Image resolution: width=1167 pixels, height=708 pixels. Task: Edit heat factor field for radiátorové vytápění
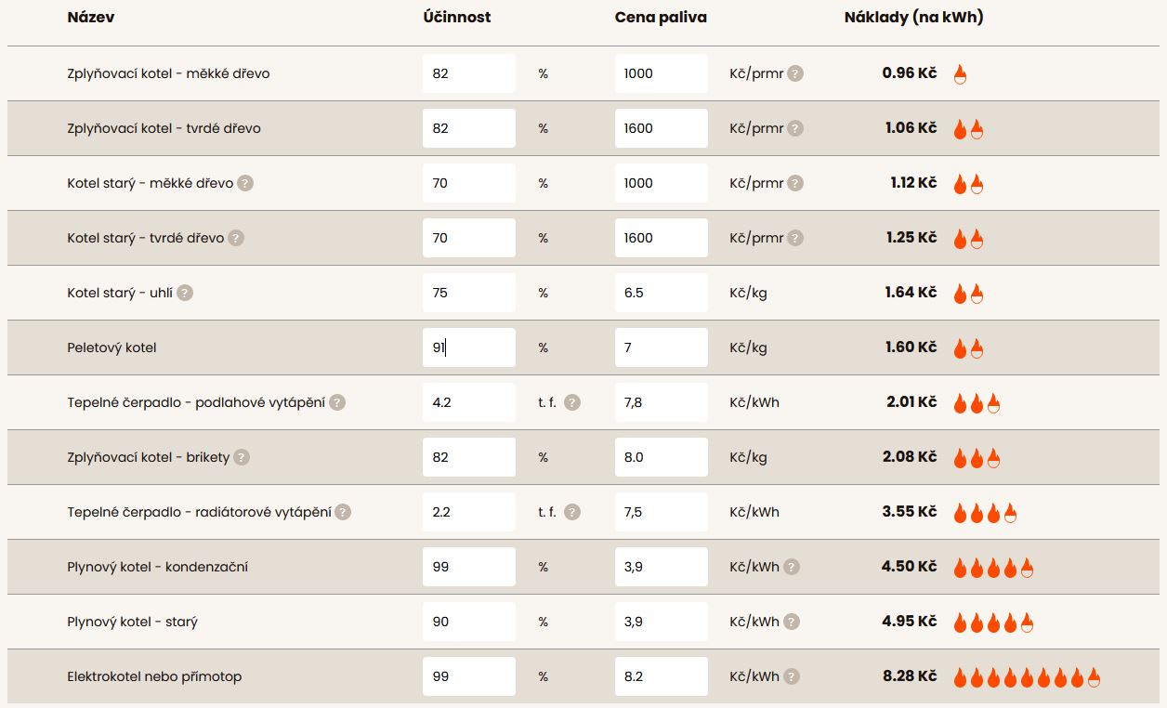(x=468, y=512)
